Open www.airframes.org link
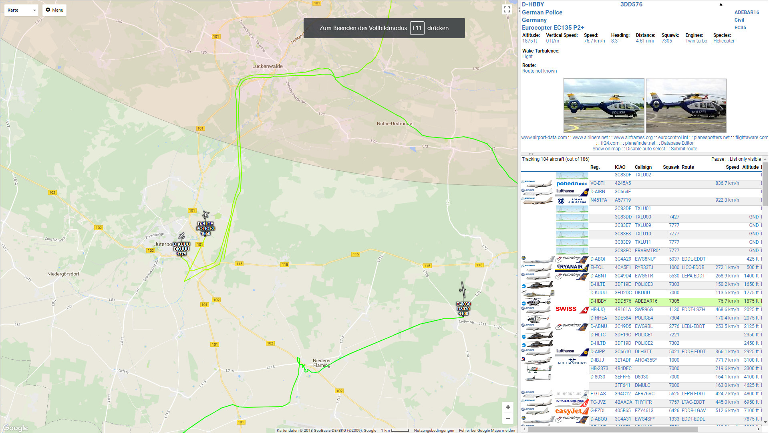Image resolution: width=769 pixels, height=433 pixels. point(633,138)
